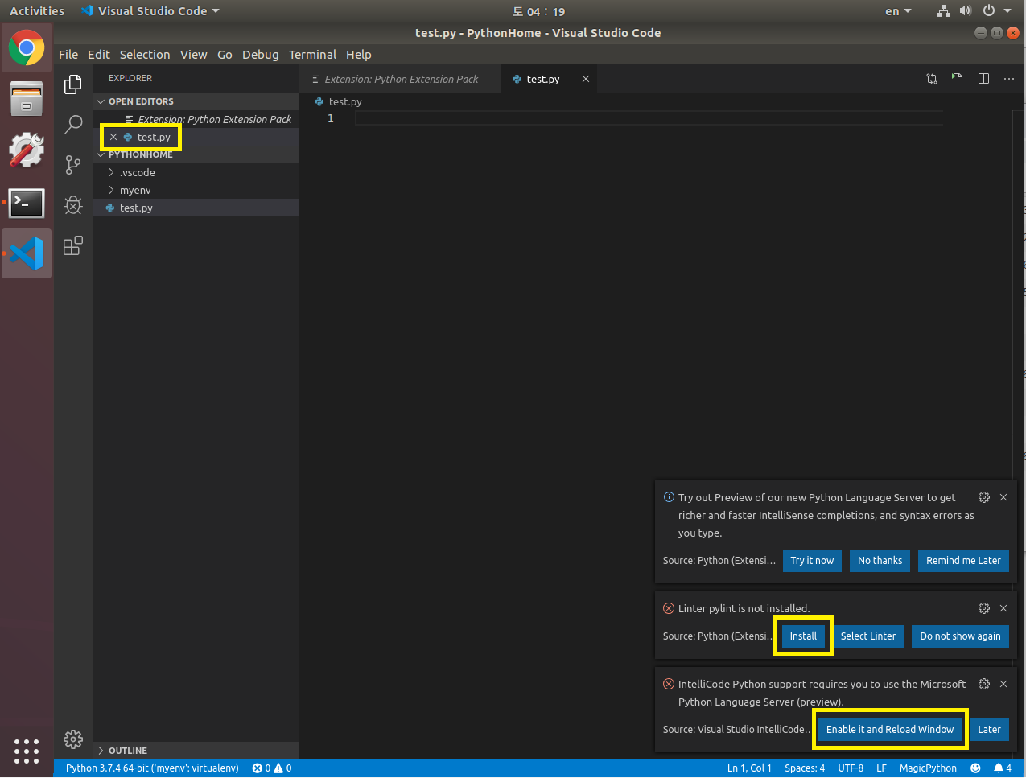Open the Help menu

click(x=359, y=55)
